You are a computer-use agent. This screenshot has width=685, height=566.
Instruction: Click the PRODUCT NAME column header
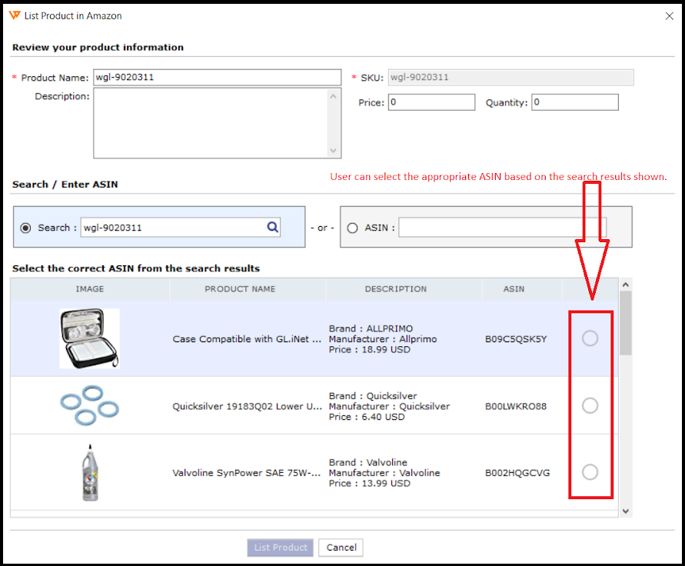[240, 289]
